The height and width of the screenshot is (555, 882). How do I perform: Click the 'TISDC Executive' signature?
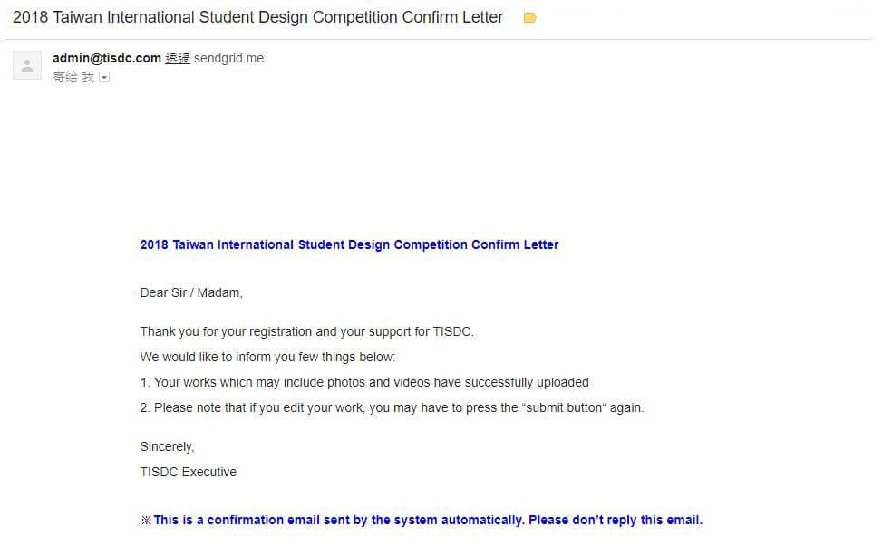tap(188, 472)
